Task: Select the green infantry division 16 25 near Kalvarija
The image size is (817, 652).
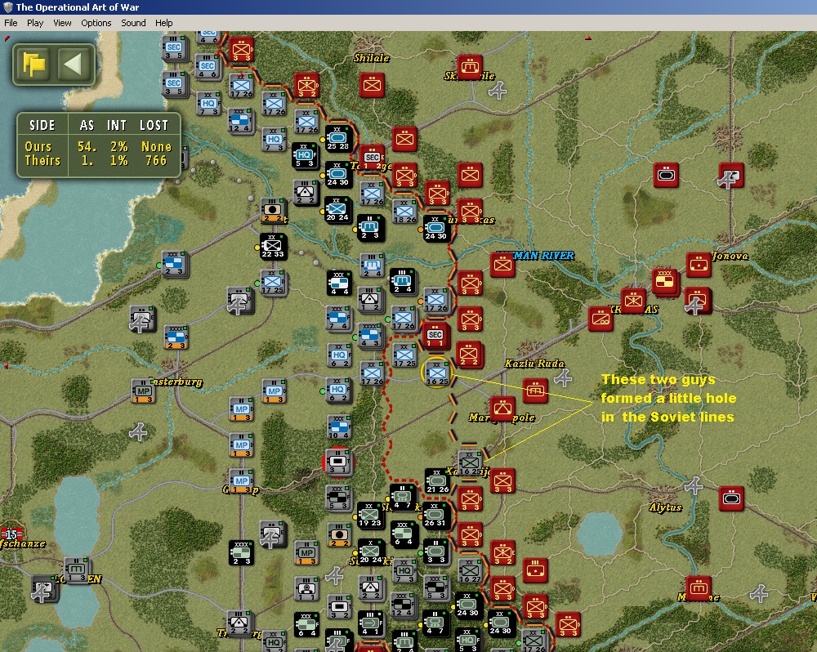Action: click(470, 462)
